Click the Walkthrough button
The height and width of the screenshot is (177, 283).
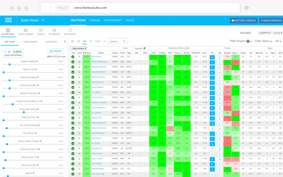(x=271, y=20)
